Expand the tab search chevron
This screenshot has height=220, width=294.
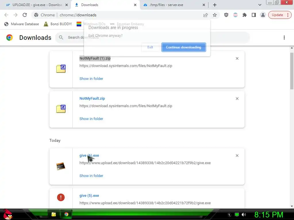click(260, 5)
